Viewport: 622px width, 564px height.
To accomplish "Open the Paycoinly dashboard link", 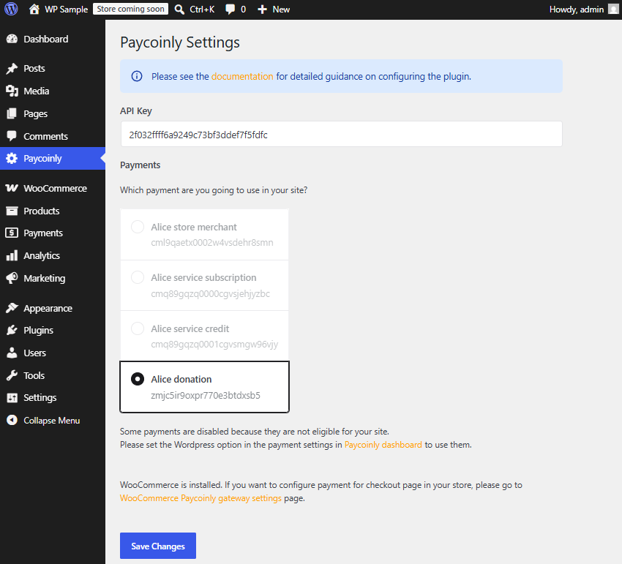I will tap(383, 445).
